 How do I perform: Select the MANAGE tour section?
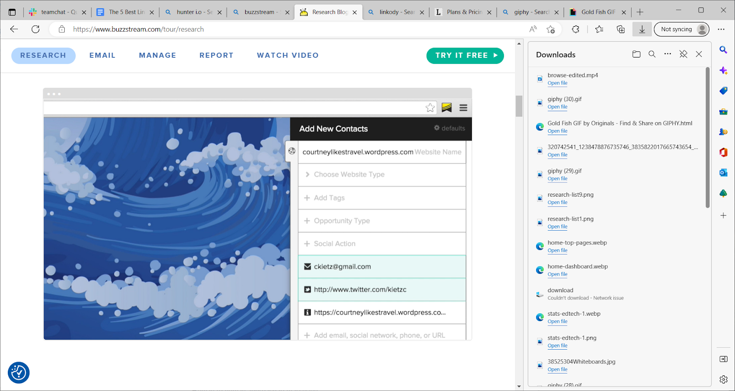[x=158, y=56]
